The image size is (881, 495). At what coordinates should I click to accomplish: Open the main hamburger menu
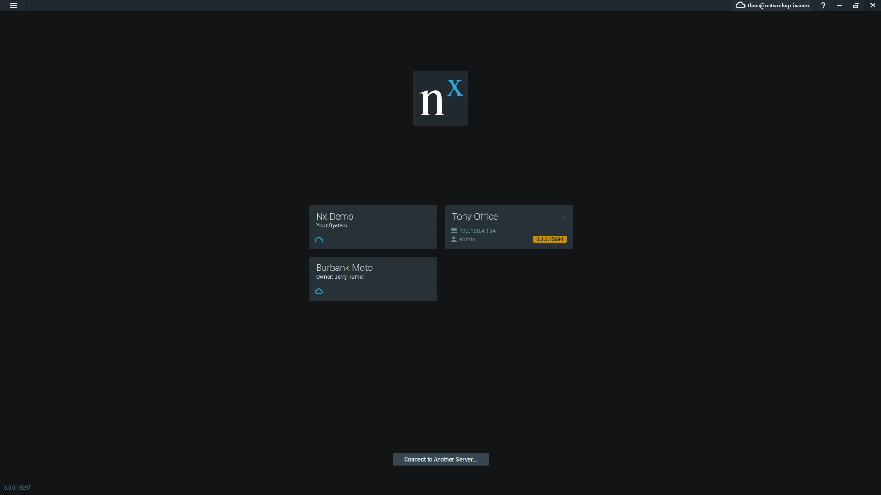13,5
